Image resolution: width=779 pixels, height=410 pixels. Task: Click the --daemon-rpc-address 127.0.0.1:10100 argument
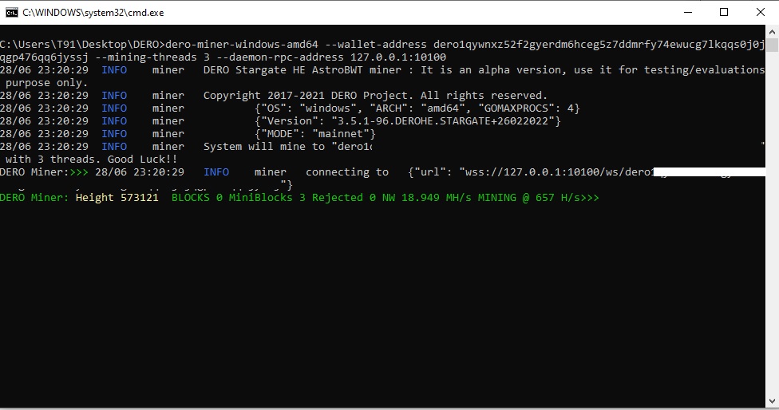(331, 57)
